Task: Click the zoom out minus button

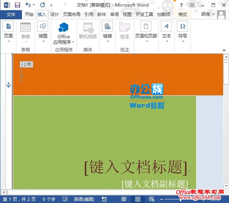Action: [161, 199]
